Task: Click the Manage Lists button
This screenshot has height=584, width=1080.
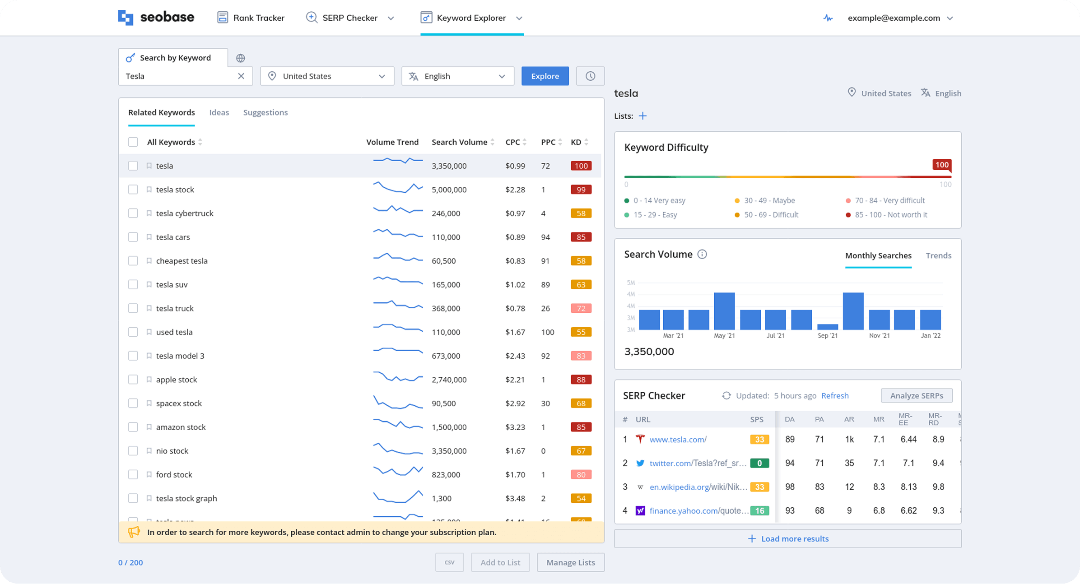Action: [571, 562]
